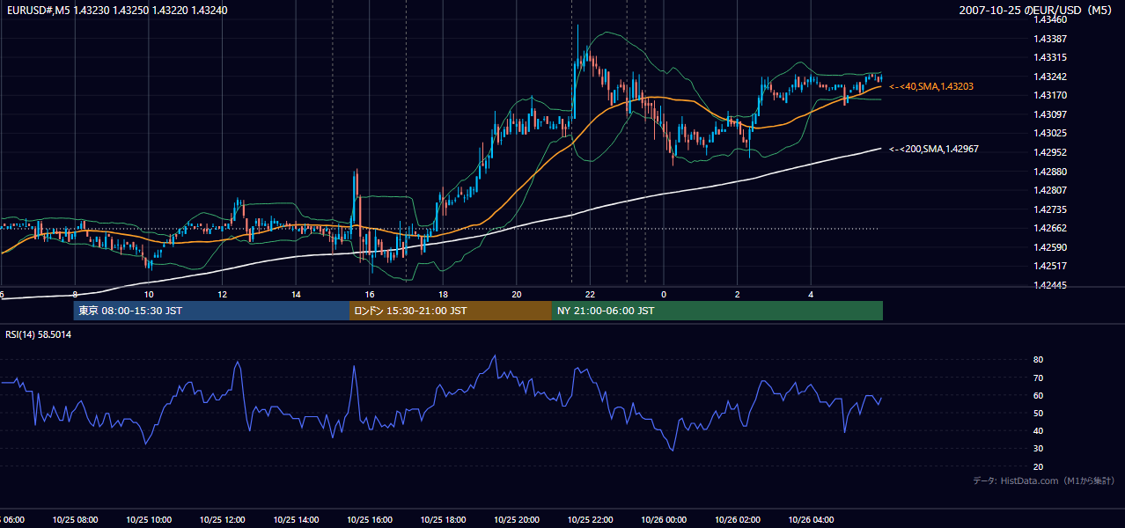Image resolution: width=1125 pixels, height=528 pixels.
Task: Click price level 1.43025 on the axis
Action: (x=1050, y=133)
